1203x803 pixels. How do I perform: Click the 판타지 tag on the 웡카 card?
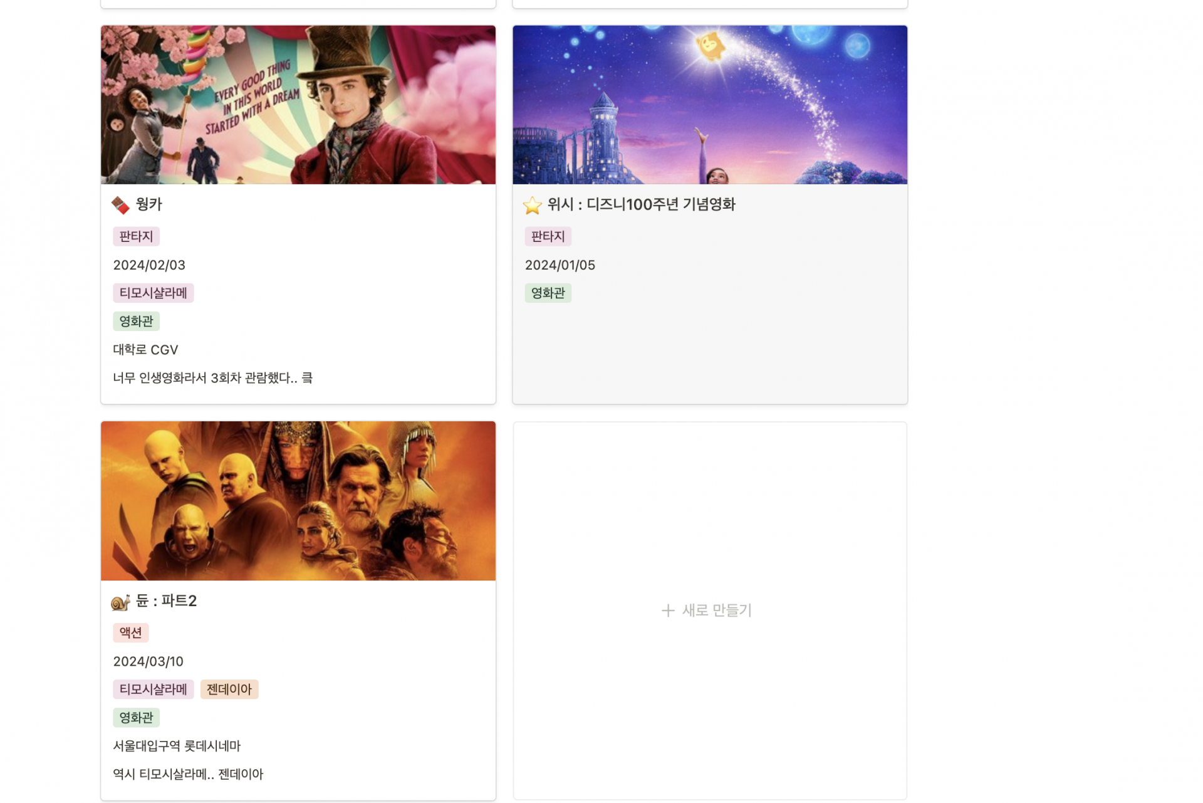tap(137, 236)
